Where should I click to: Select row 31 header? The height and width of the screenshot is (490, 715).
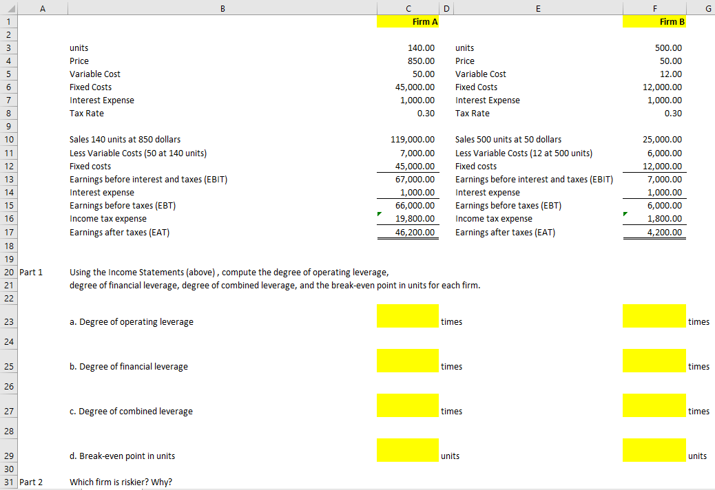click(x=9, y=482)
